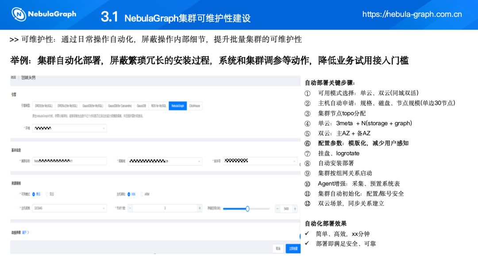Click the storage space slider handle
The height and width of the screenshot is (270, 478).
click(247, 209)
